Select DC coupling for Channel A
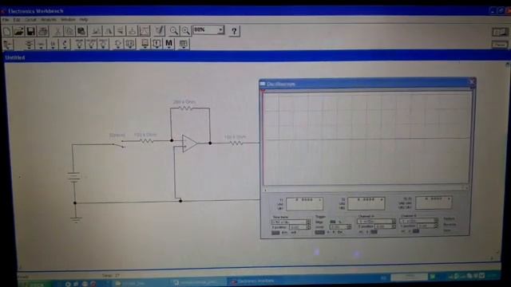Image resolution: width=511 pixels, height=287 pixels. click(x=374, y=232)
